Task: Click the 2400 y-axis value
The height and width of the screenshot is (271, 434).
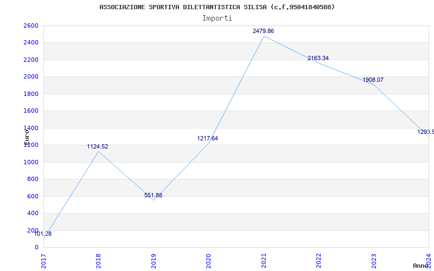Action: [31, 43]
